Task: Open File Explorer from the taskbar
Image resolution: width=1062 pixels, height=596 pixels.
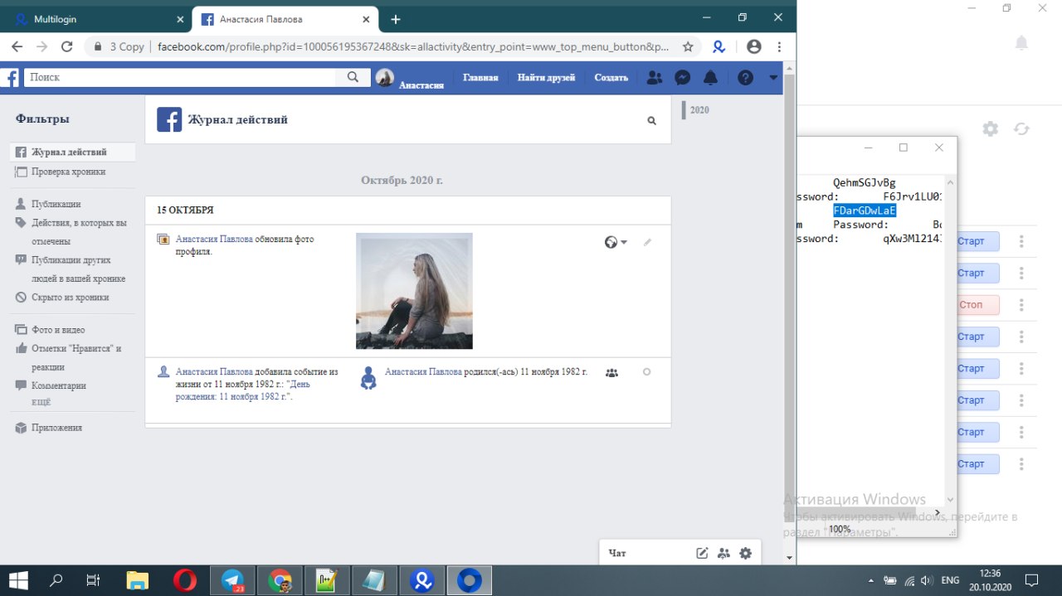Action: (x=138, y=580)
